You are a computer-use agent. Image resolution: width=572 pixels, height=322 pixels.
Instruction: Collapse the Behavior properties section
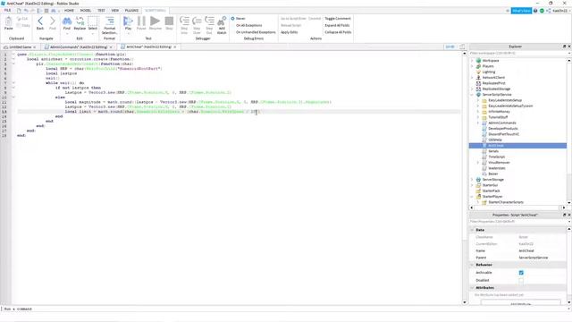pyautogui.click(x=472, y=265)
